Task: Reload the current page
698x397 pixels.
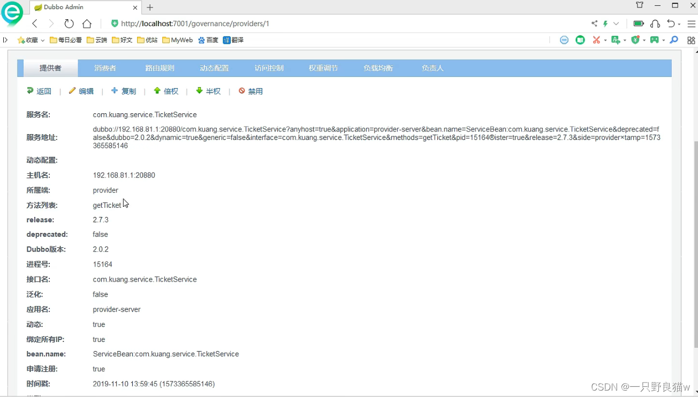Action: point(69,24)
